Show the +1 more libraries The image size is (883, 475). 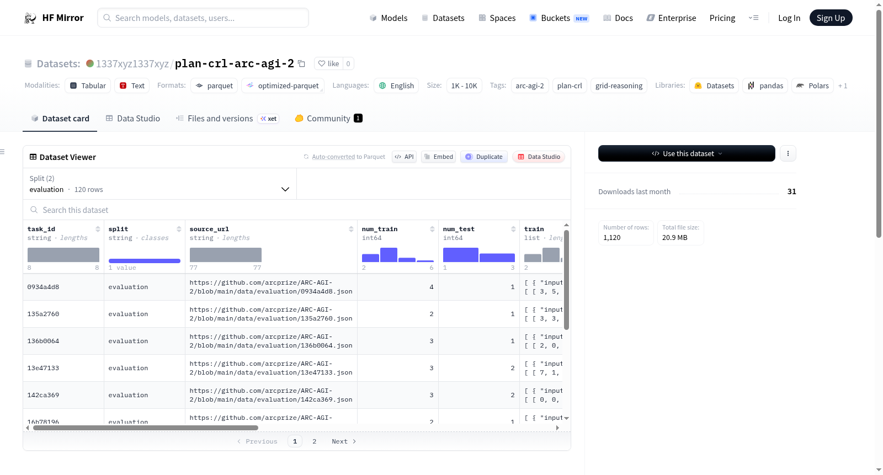coord(843,86)
